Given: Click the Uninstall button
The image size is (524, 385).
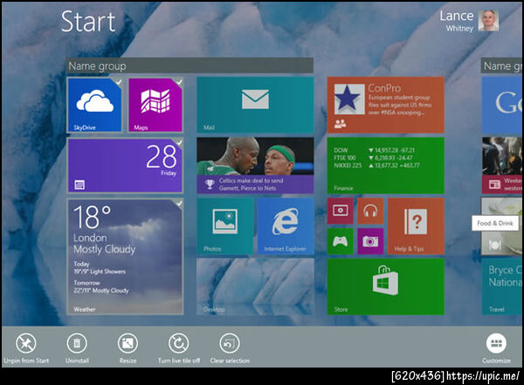Looking at the screenshot, I should coord(77,348).
